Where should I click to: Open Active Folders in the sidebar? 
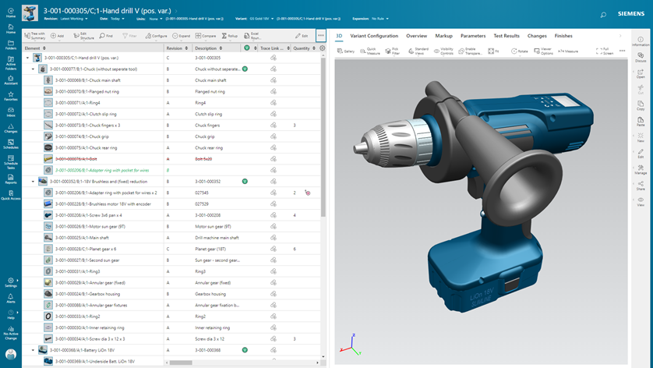[x=11, y=62]
